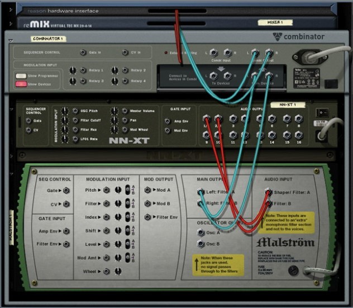Viewport: 353px width, 308px height.
Task: Click the Rotary 4 modulation input jack
Action: [125, 81]
